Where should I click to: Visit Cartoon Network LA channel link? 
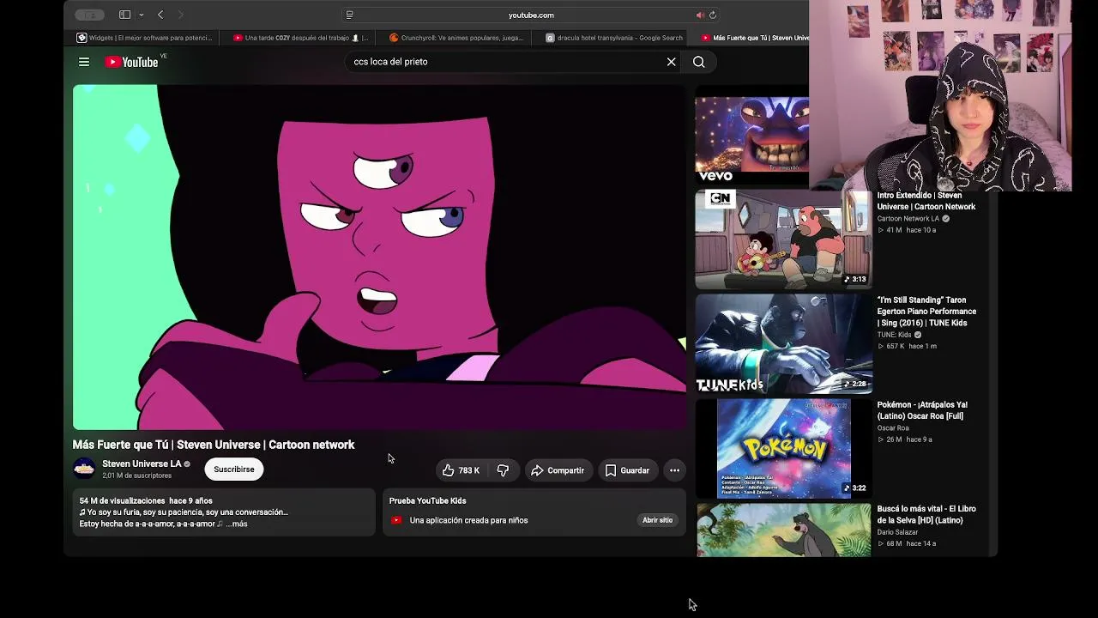[x=908, y=219]
